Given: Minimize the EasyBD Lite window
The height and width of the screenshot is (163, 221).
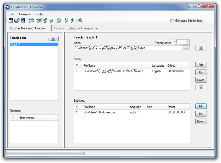Looking at the screenshot, I should pyautogui.click(x=191, y=6).
